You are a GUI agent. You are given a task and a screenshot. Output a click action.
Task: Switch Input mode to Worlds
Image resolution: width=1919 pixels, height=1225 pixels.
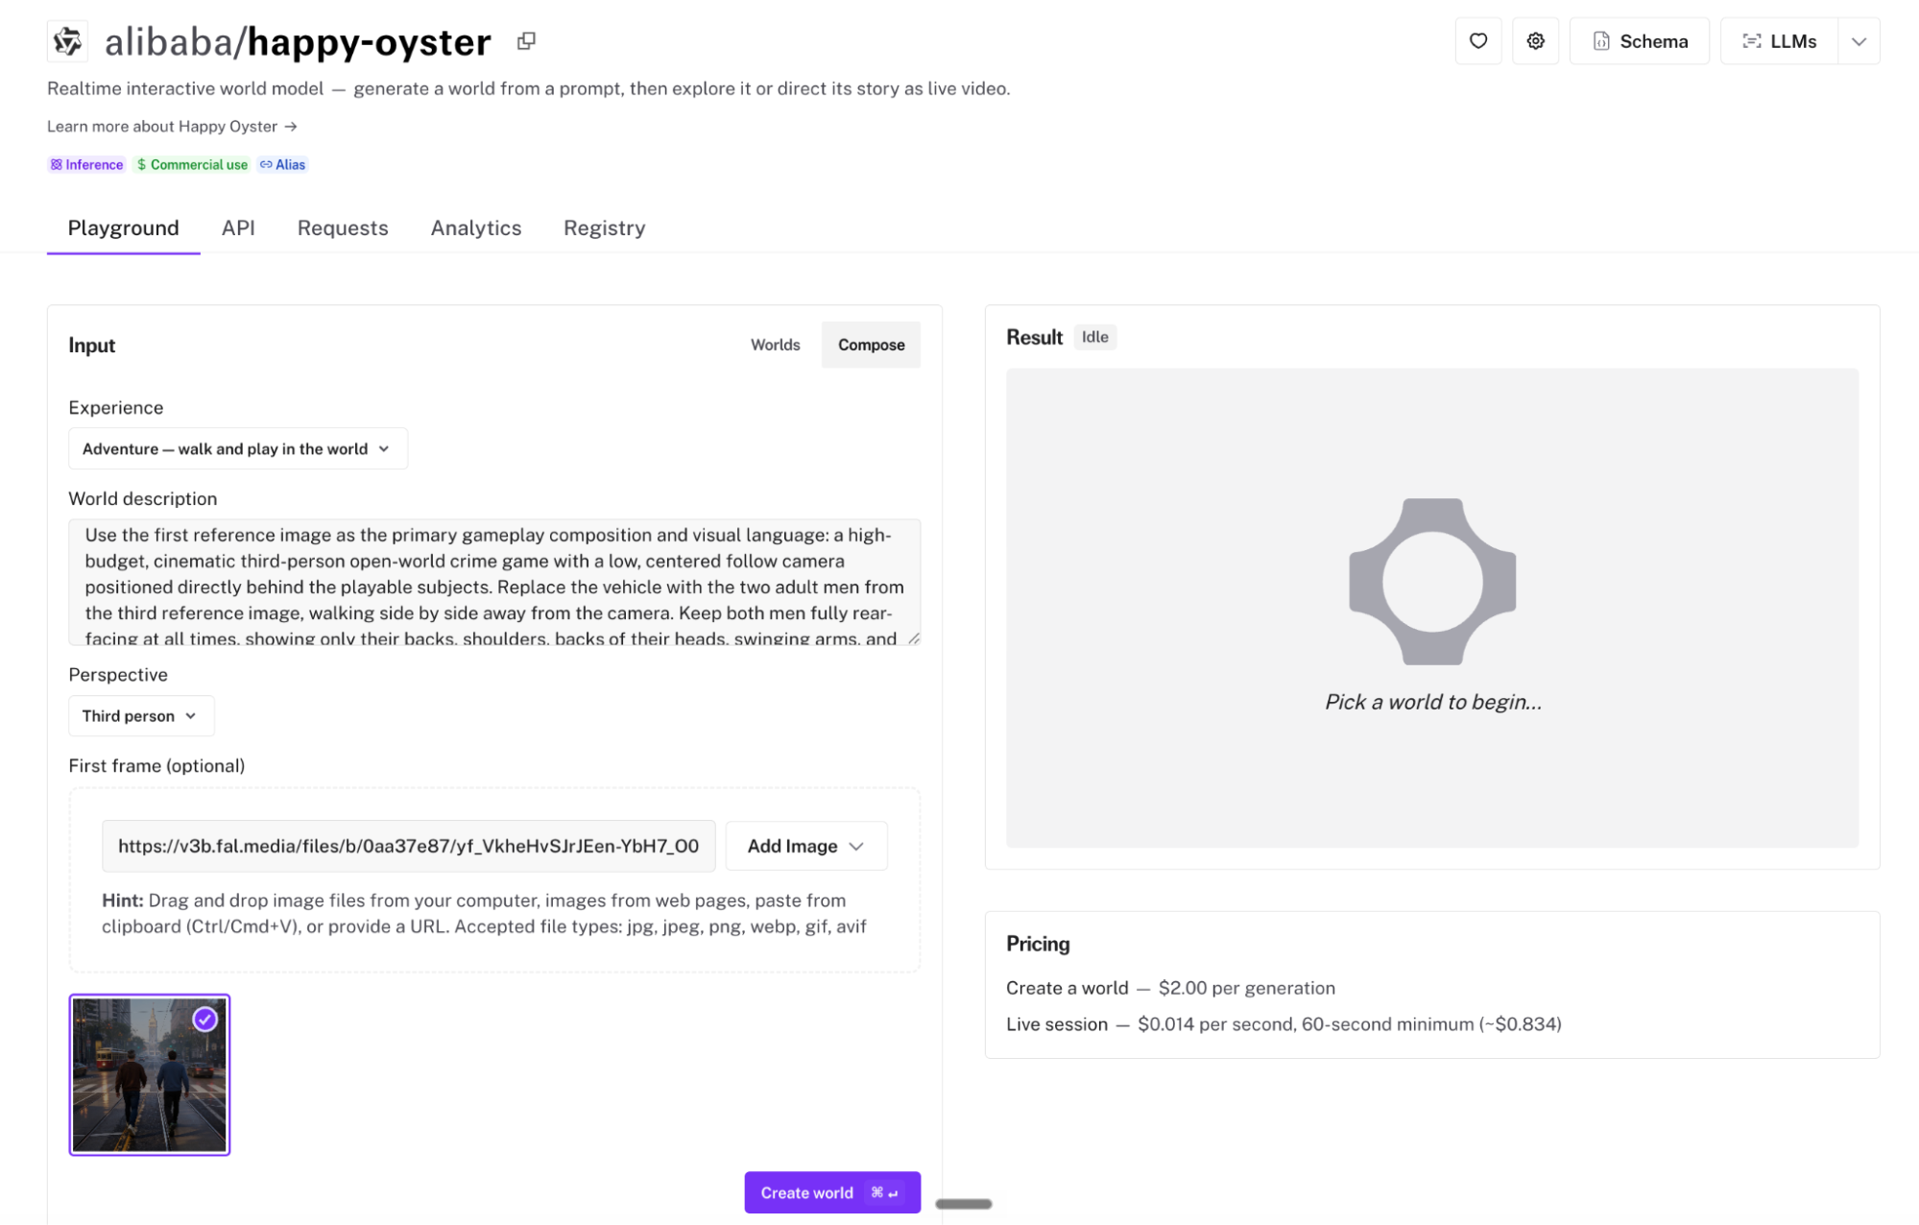[x=775, y=345]
